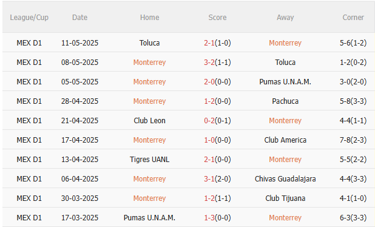Click corner stat 7-8(2-3)

point(353,140)
